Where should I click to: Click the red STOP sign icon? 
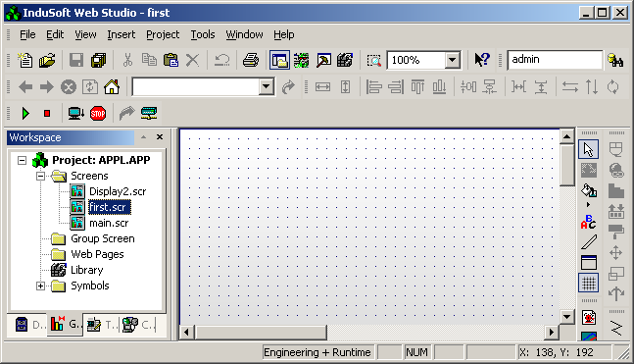98,114
